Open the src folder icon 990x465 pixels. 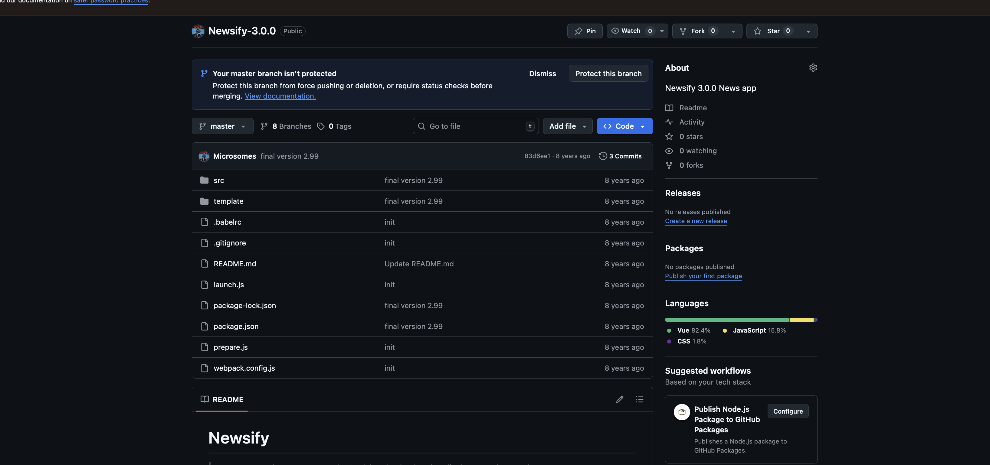pos(204,180)
